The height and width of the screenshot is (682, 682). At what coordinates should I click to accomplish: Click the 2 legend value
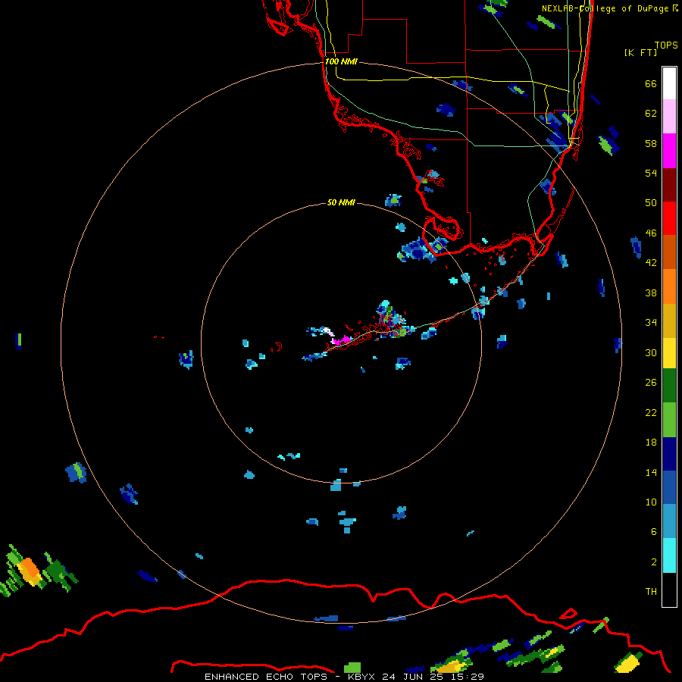pos(654,562)
